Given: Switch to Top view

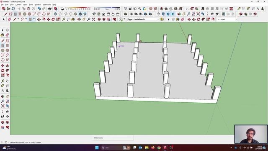Looking at the screenshot, I should 99,14.
